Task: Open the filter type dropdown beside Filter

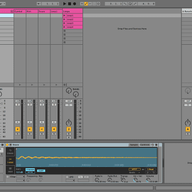Action: [21, 177]
